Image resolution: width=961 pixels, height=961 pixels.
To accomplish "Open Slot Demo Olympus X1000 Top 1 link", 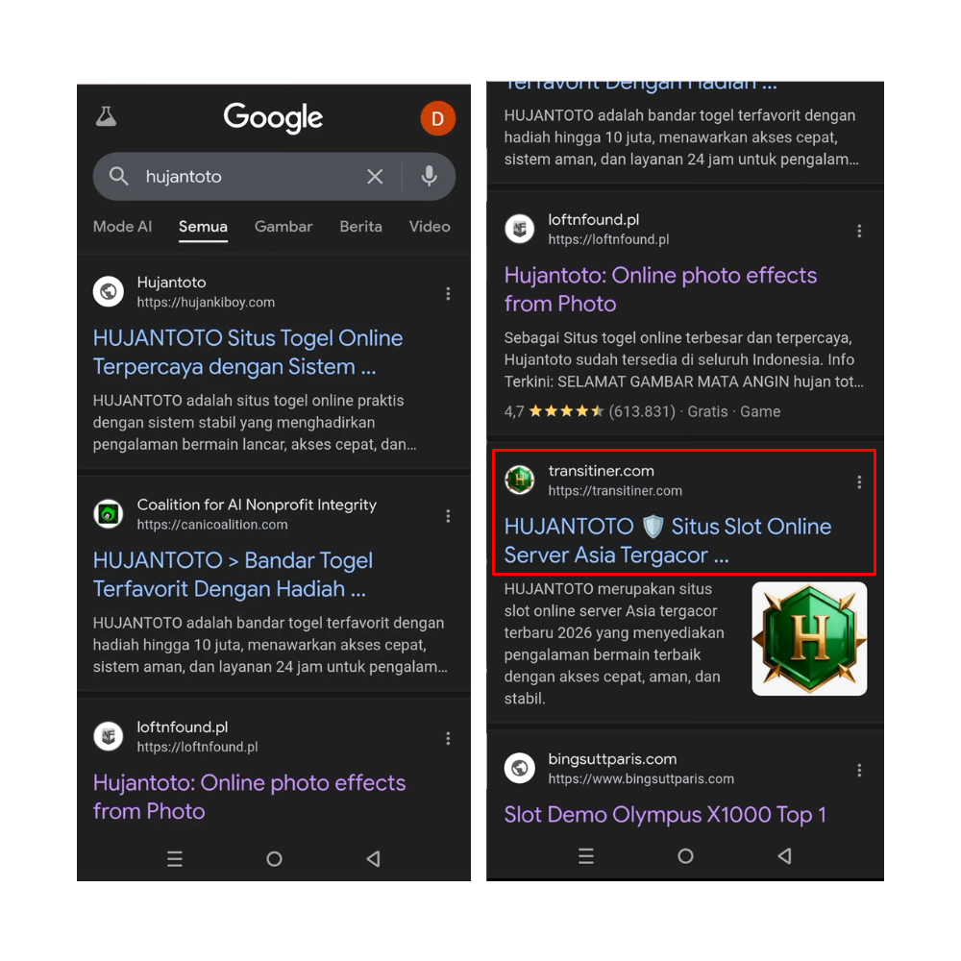I will tap(665, 815).
